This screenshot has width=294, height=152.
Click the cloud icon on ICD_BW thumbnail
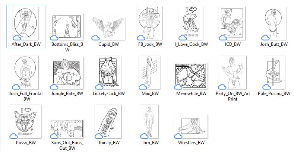(223, 38)
